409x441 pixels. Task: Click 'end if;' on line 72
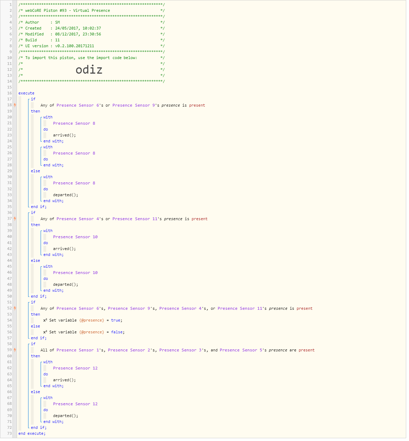click(39, 427)
